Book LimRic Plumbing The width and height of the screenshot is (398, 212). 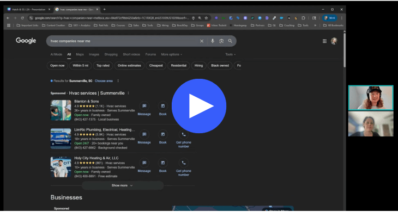(x=162, y=137)
